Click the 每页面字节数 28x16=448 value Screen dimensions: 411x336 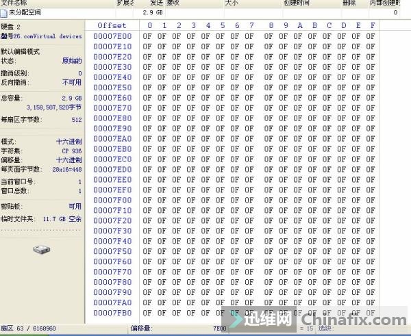pyautogui.click(x=67, y=170)
